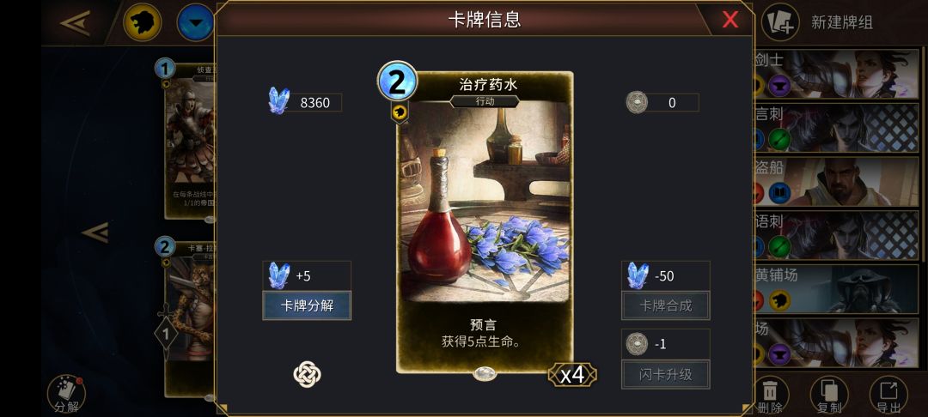This screenshot has width=928, height=417.
Task: Click the 8360 soul gem balance
Action: pos(305,102)
